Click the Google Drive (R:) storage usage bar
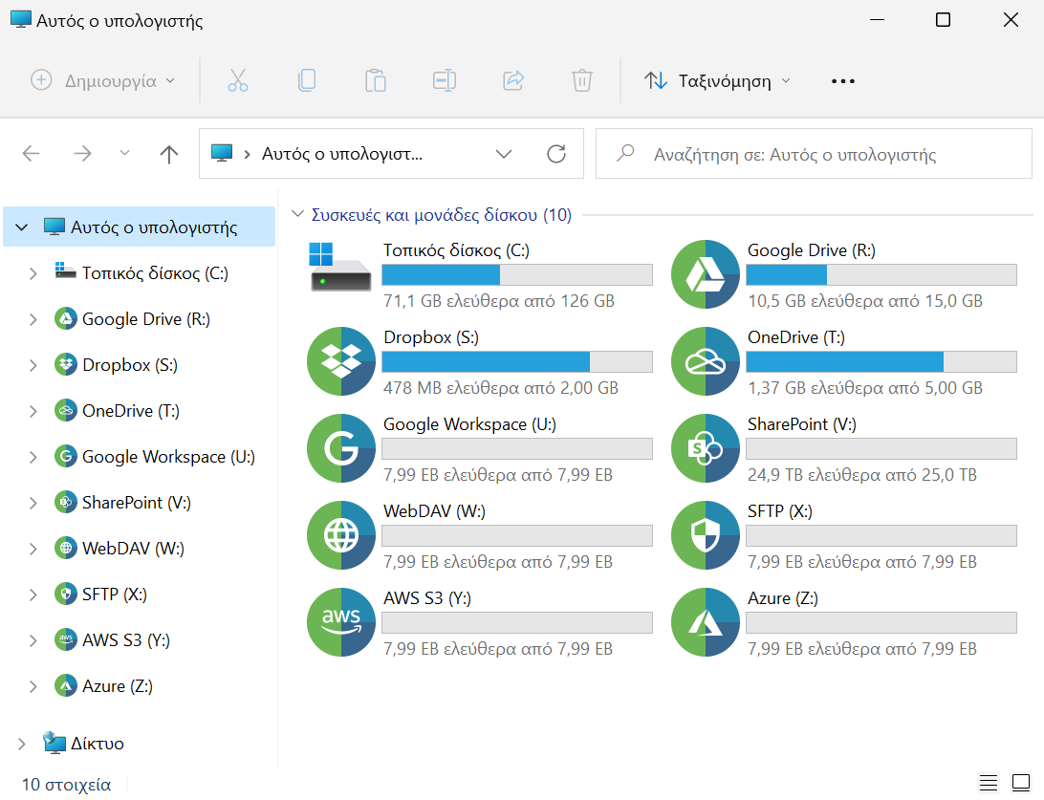Image resolution: width=1044 pixels, height=800 pixels. point(881,275)
